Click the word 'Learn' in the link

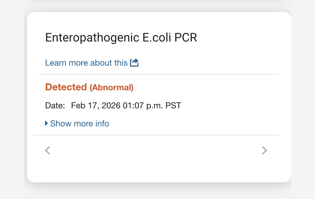(56, 63)
